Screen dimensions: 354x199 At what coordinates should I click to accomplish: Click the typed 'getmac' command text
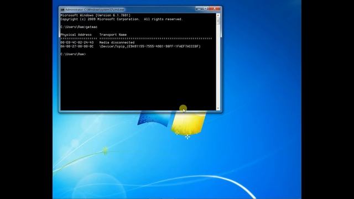[x=92, y=27]
